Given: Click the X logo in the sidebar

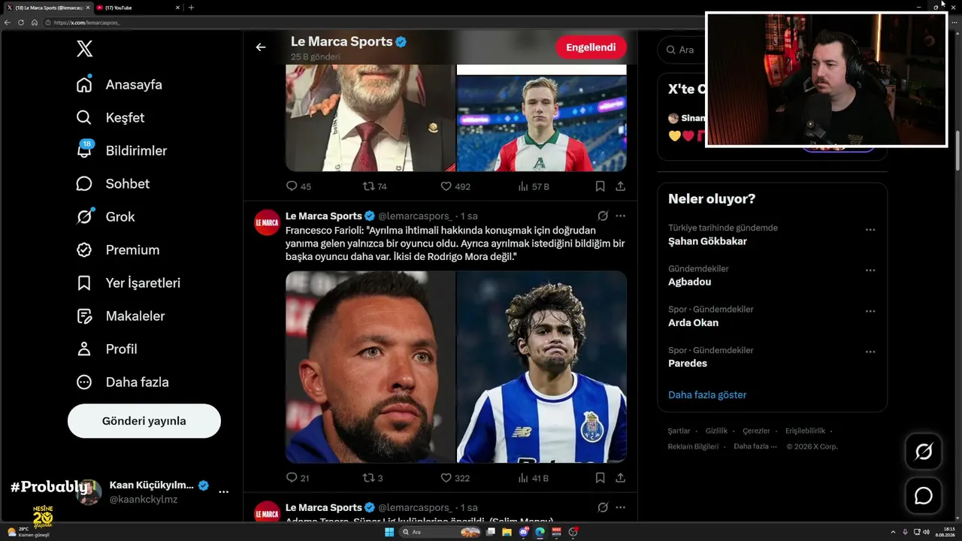Looking at the screenshot, I should [84, 50].
